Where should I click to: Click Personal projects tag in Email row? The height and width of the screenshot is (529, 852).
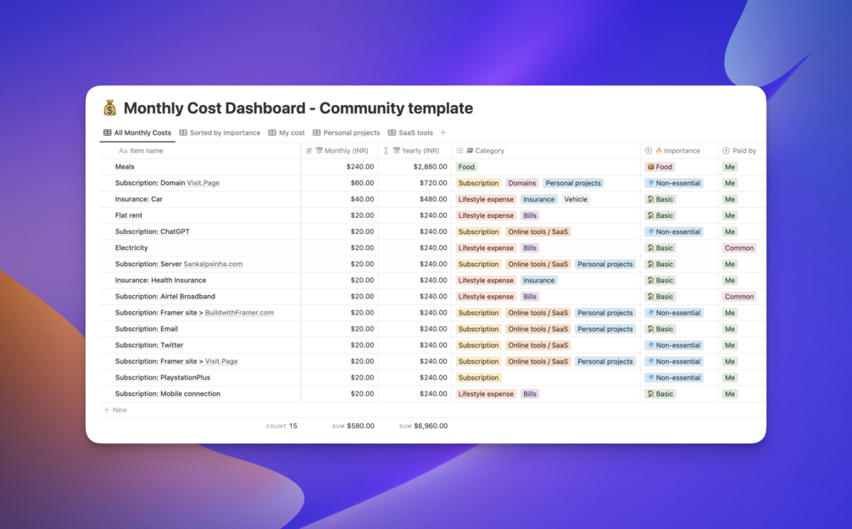(x=604, y=329)
